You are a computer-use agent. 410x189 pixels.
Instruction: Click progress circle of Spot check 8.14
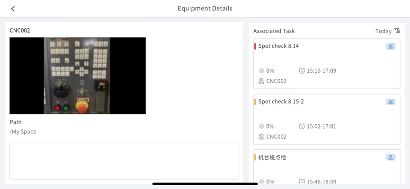click(261, 71)
